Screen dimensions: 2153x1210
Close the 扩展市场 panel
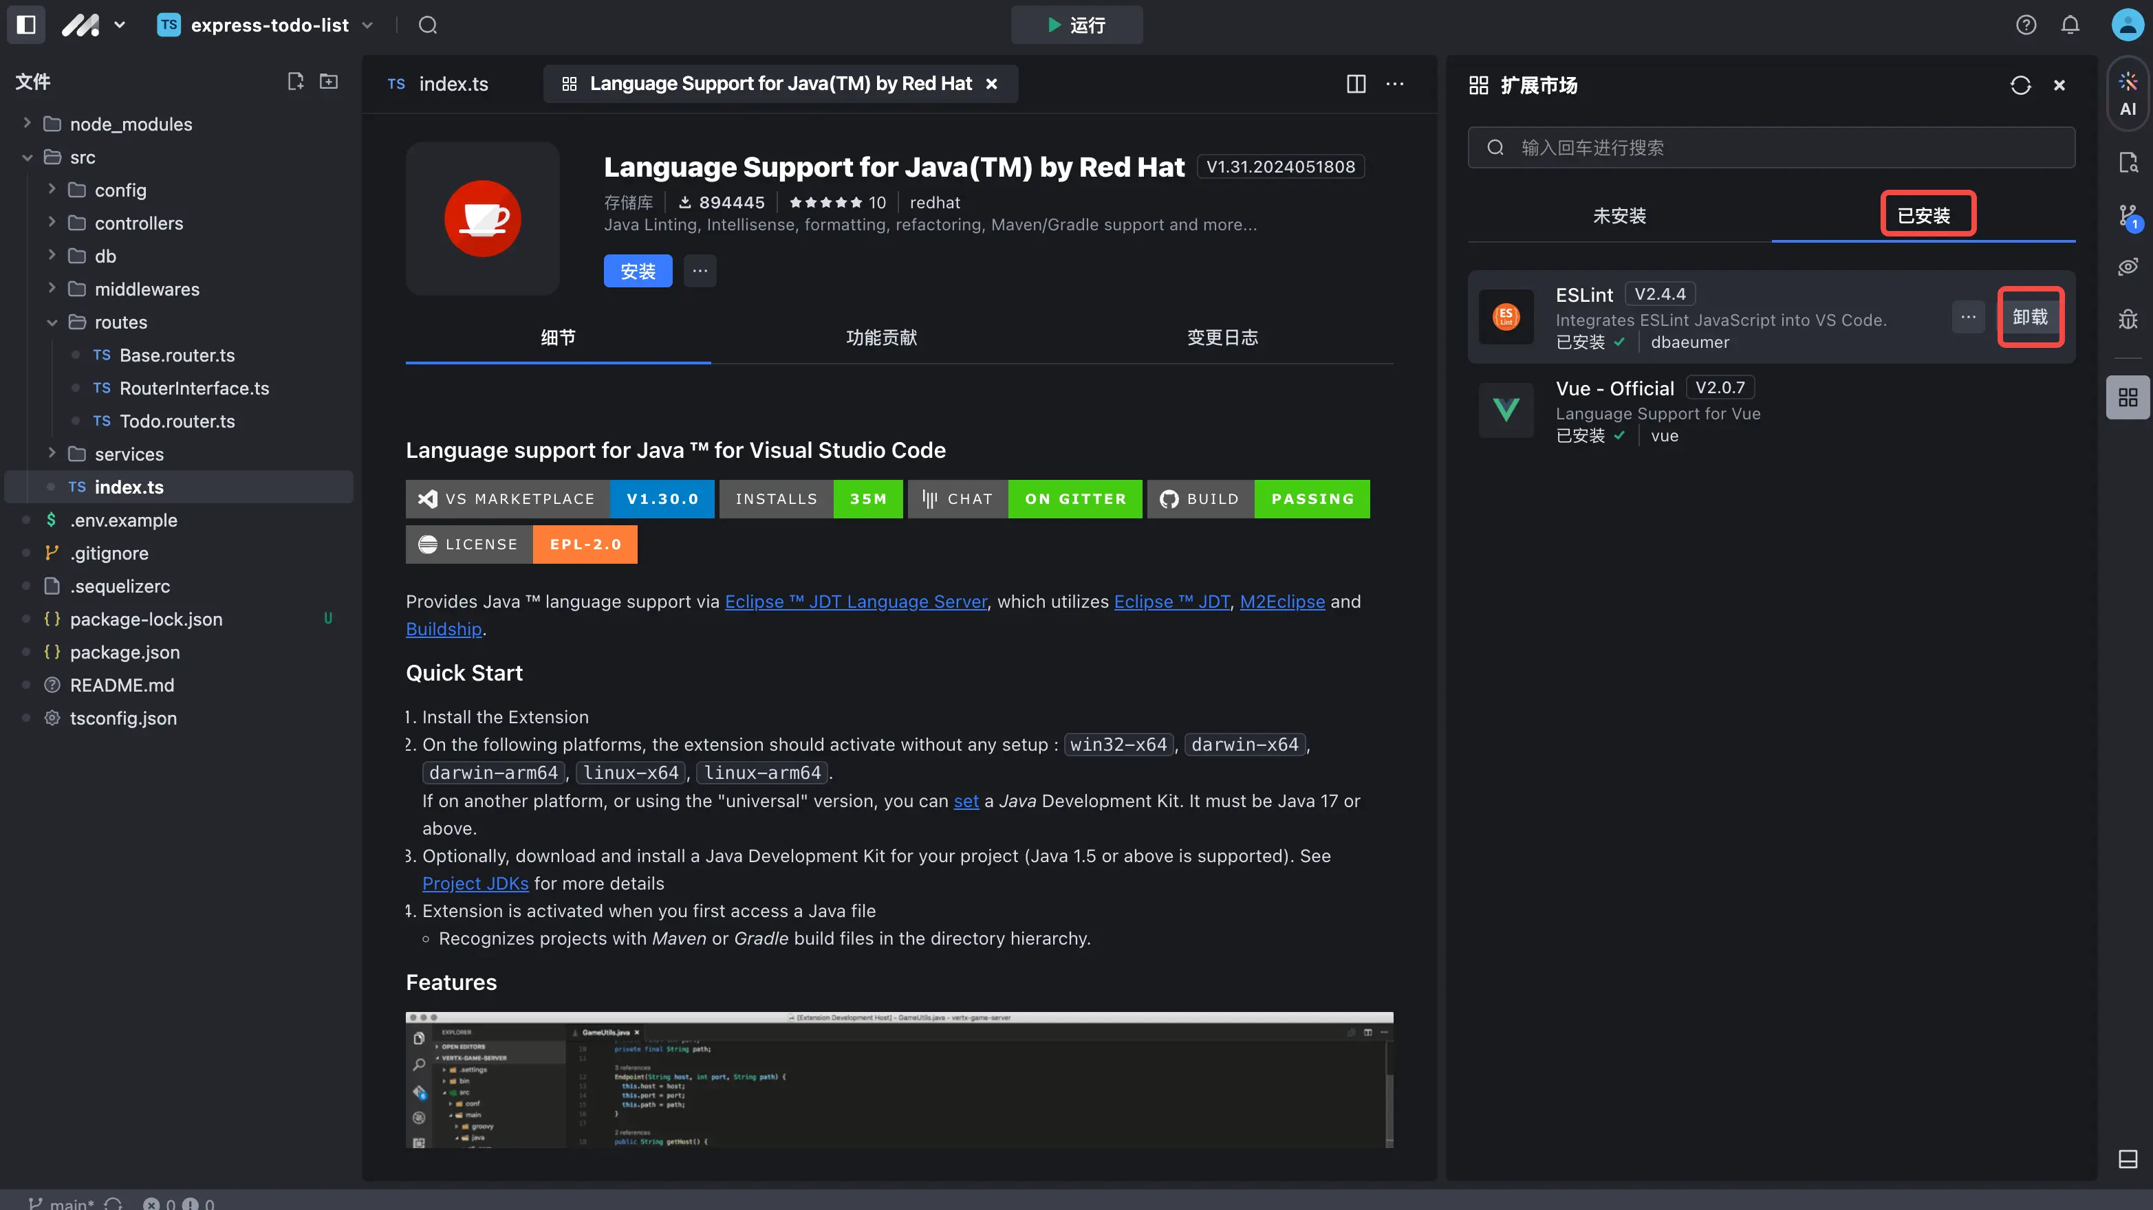[2059, 85]
